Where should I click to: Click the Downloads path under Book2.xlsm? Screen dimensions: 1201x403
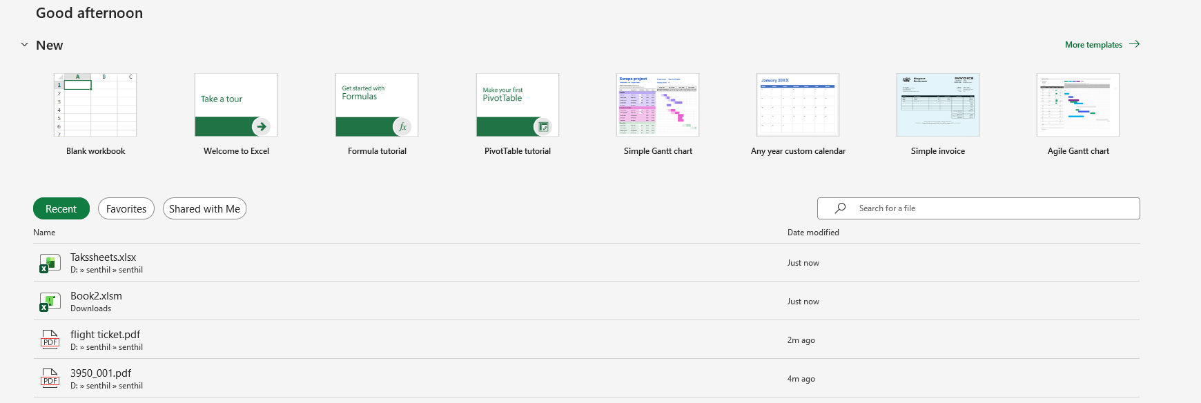(x=90, y=308)
